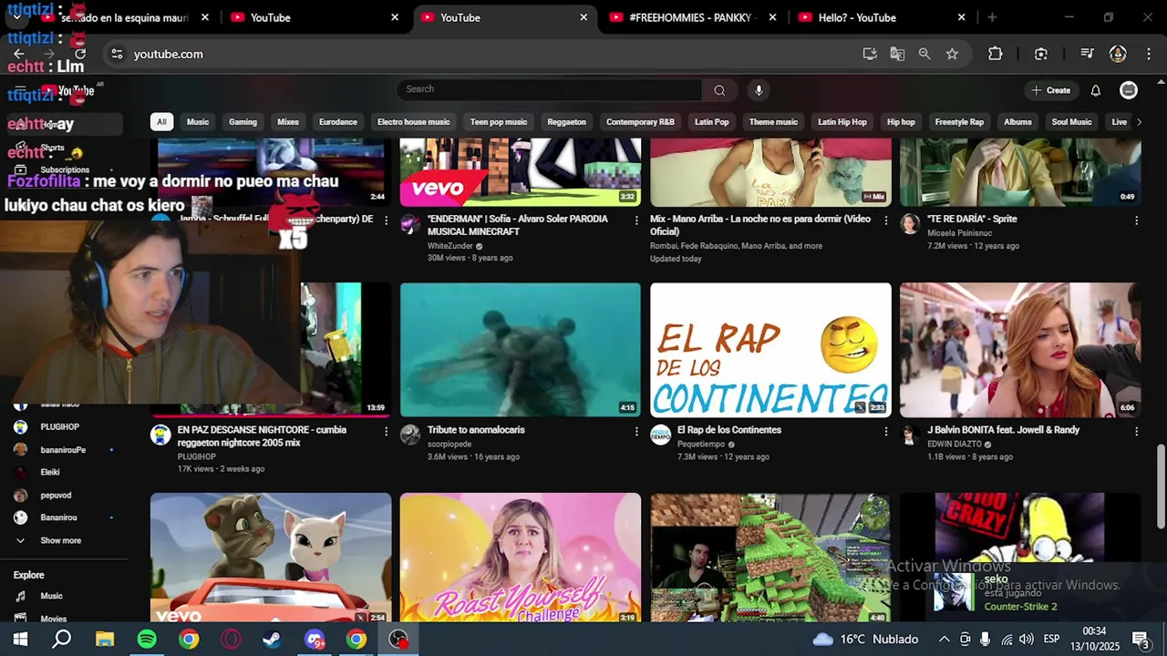This screenshot has width=1167, height=656.
Task: Click the YouTube search magnifier button
Action: (x=719, y=90)
